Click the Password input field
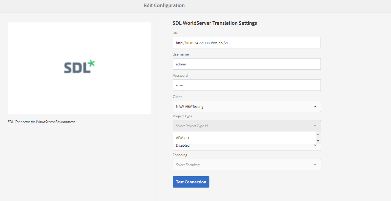The width and height of the screenshot is (391, 201). 246,85
